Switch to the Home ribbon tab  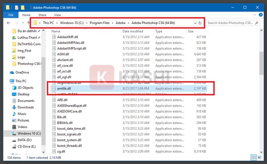pyautogui.click(x=26, y=15)
